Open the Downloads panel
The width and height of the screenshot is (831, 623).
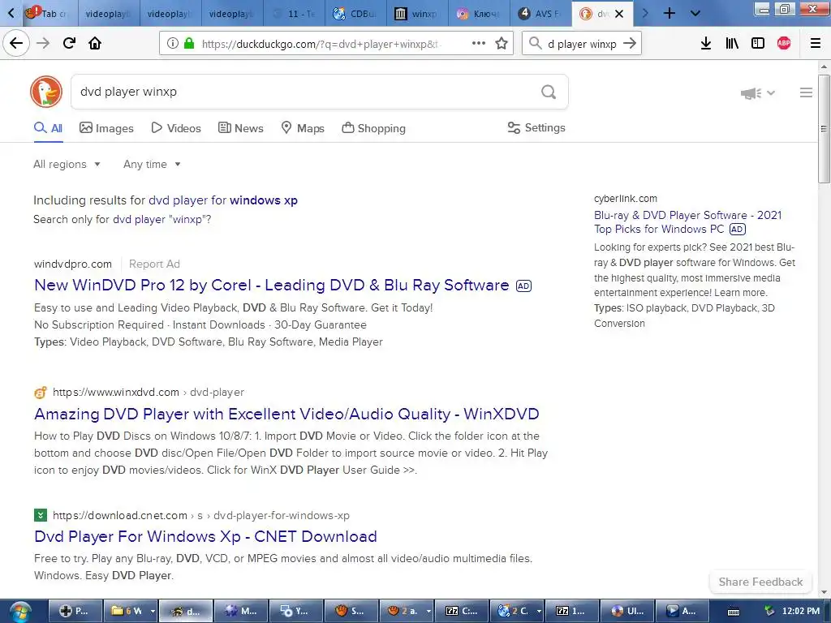[x=706, y=44]
